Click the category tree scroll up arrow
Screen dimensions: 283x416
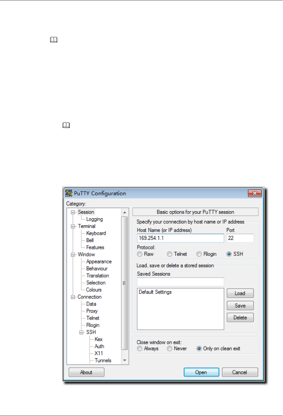[125, 212]
